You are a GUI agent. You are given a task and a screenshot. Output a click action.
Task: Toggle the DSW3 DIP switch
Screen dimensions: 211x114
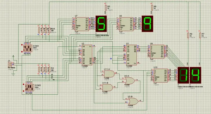pyautogui.click(x=30, y=88)
